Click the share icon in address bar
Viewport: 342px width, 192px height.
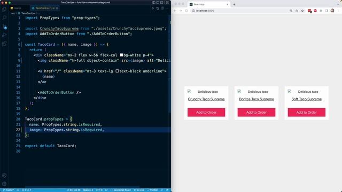297,11
